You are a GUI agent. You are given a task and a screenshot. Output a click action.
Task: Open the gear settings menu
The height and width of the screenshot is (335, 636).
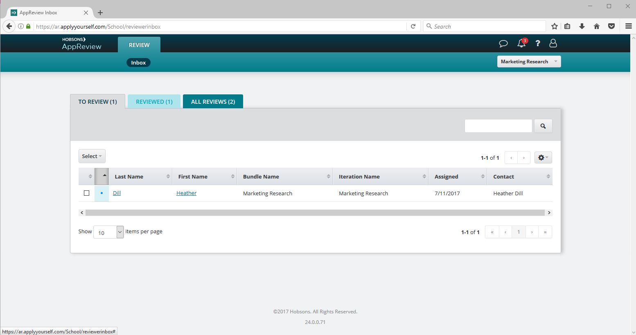pos(543,158)
